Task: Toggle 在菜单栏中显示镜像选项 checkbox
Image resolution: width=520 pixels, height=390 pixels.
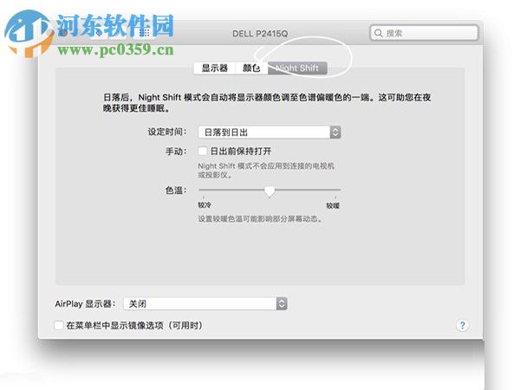Action: pos(59,325)
